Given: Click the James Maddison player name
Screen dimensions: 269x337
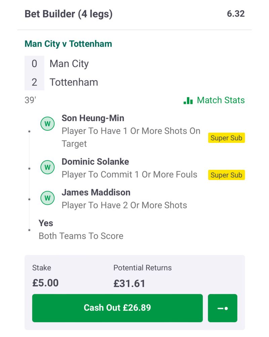Looking at the screenshot, I should coord(96,192).
